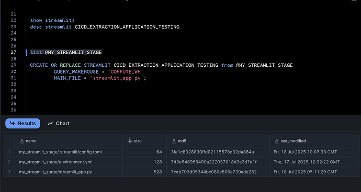
Task: Click the QUERY_WAREHOUSE = 'COMPUTE_WH' line
Action: point(98,72)
